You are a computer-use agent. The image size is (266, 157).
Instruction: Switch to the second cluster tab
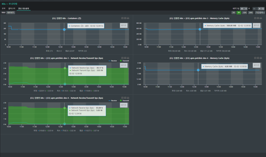click(12, 8)
